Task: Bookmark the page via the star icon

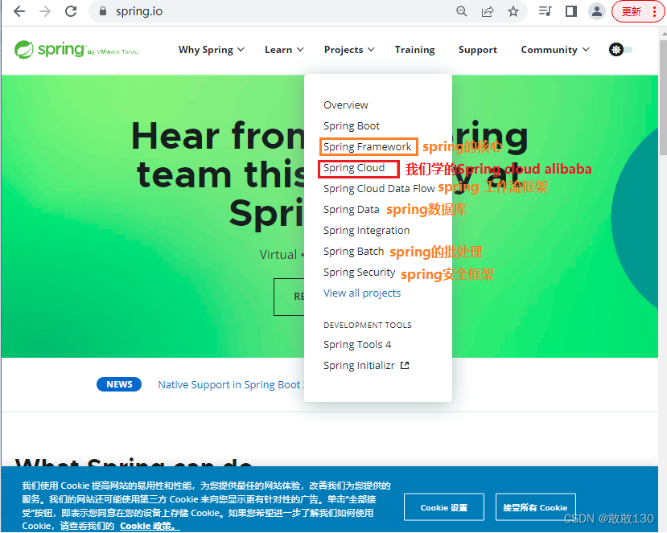Action: pyautogui.click(x=514, y=12)
